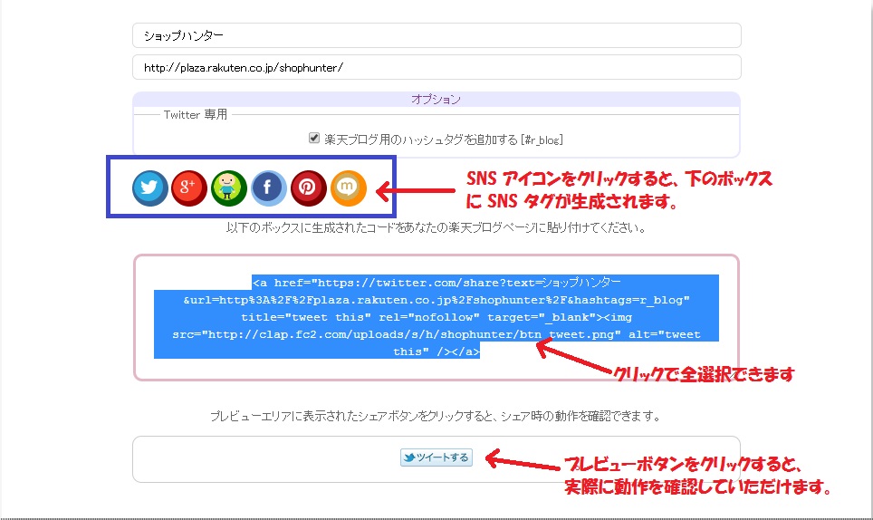Generate the Facebook share tag via its icon
This screenshot has height=520, width=873.
(269, 188)
